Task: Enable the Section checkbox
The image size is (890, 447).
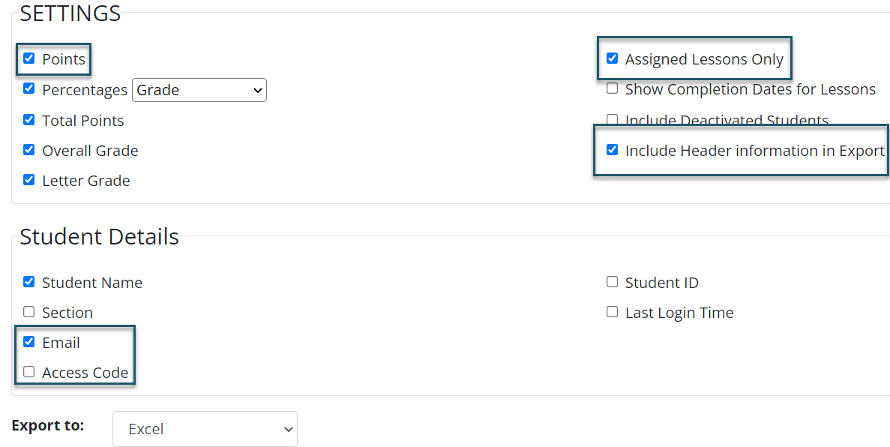Action: 29,312
